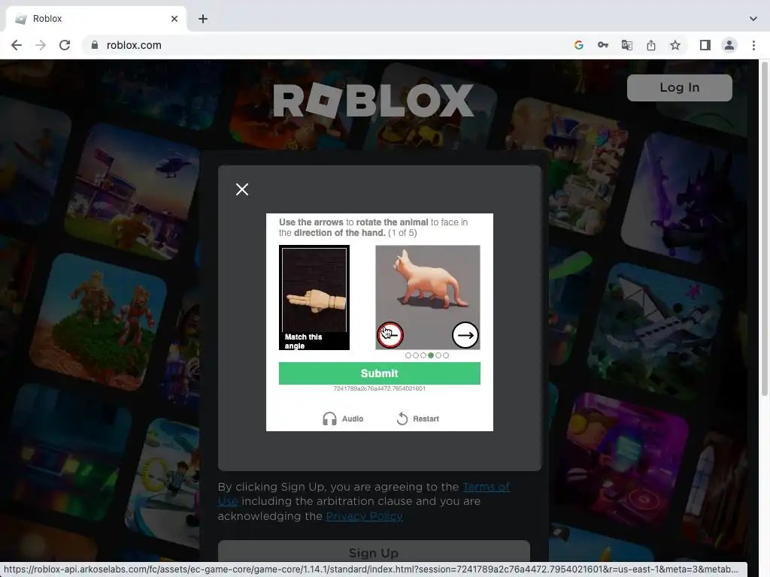Click the site lock icon
The image size is (770, 577).
point(94,45)
